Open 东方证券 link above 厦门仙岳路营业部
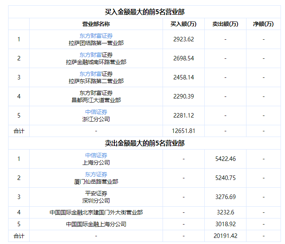 [96, 174]
